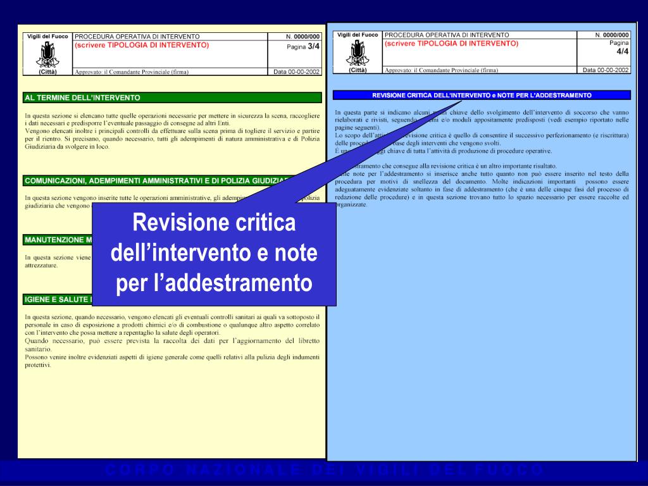The height and width of the screenshot is (486, 648).
Task: Click paragraph beginning 'In questa parte si indicano'
Action: [x=482, y=120]
